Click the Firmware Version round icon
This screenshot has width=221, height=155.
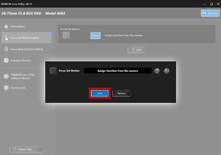tap(6, 60)
